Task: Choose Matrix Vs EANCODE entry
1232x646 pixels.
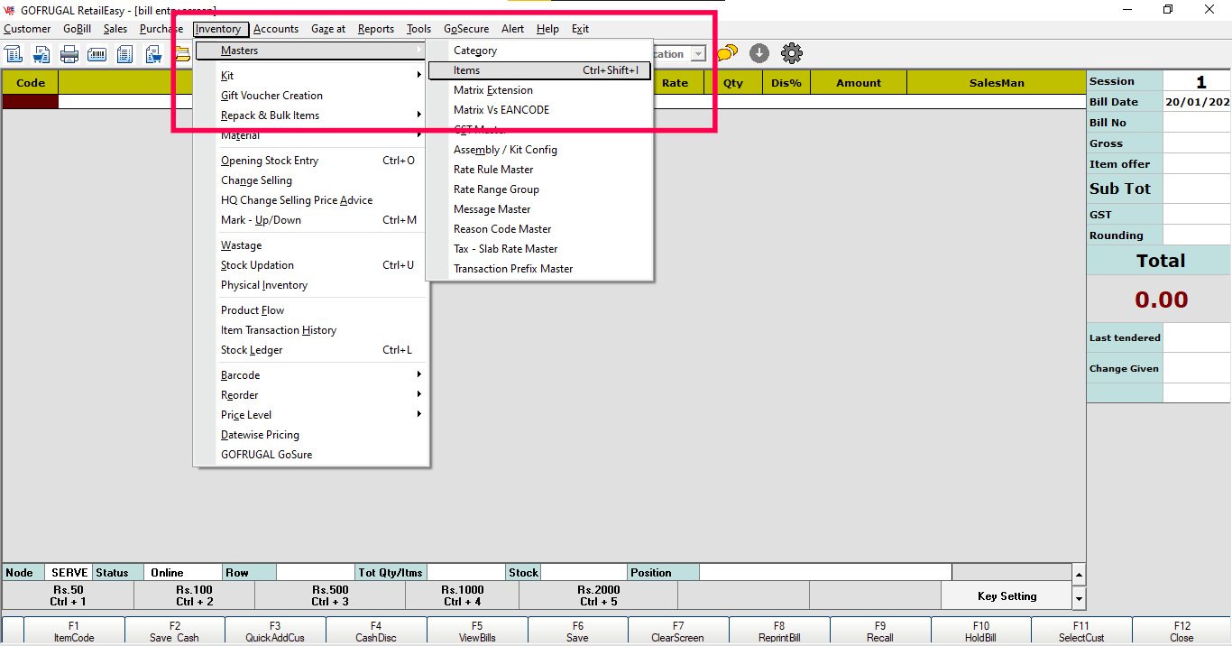Action: pos(539,110)
